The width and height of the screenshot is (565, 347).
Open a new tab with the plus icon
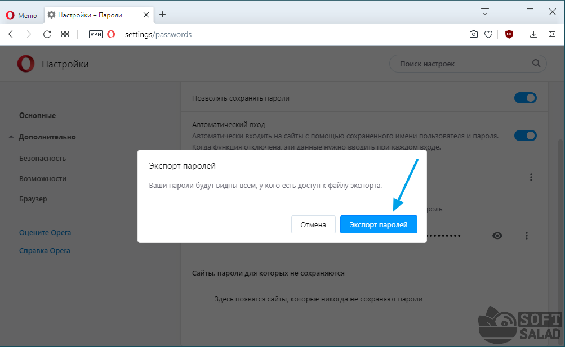tap(162, 15)
